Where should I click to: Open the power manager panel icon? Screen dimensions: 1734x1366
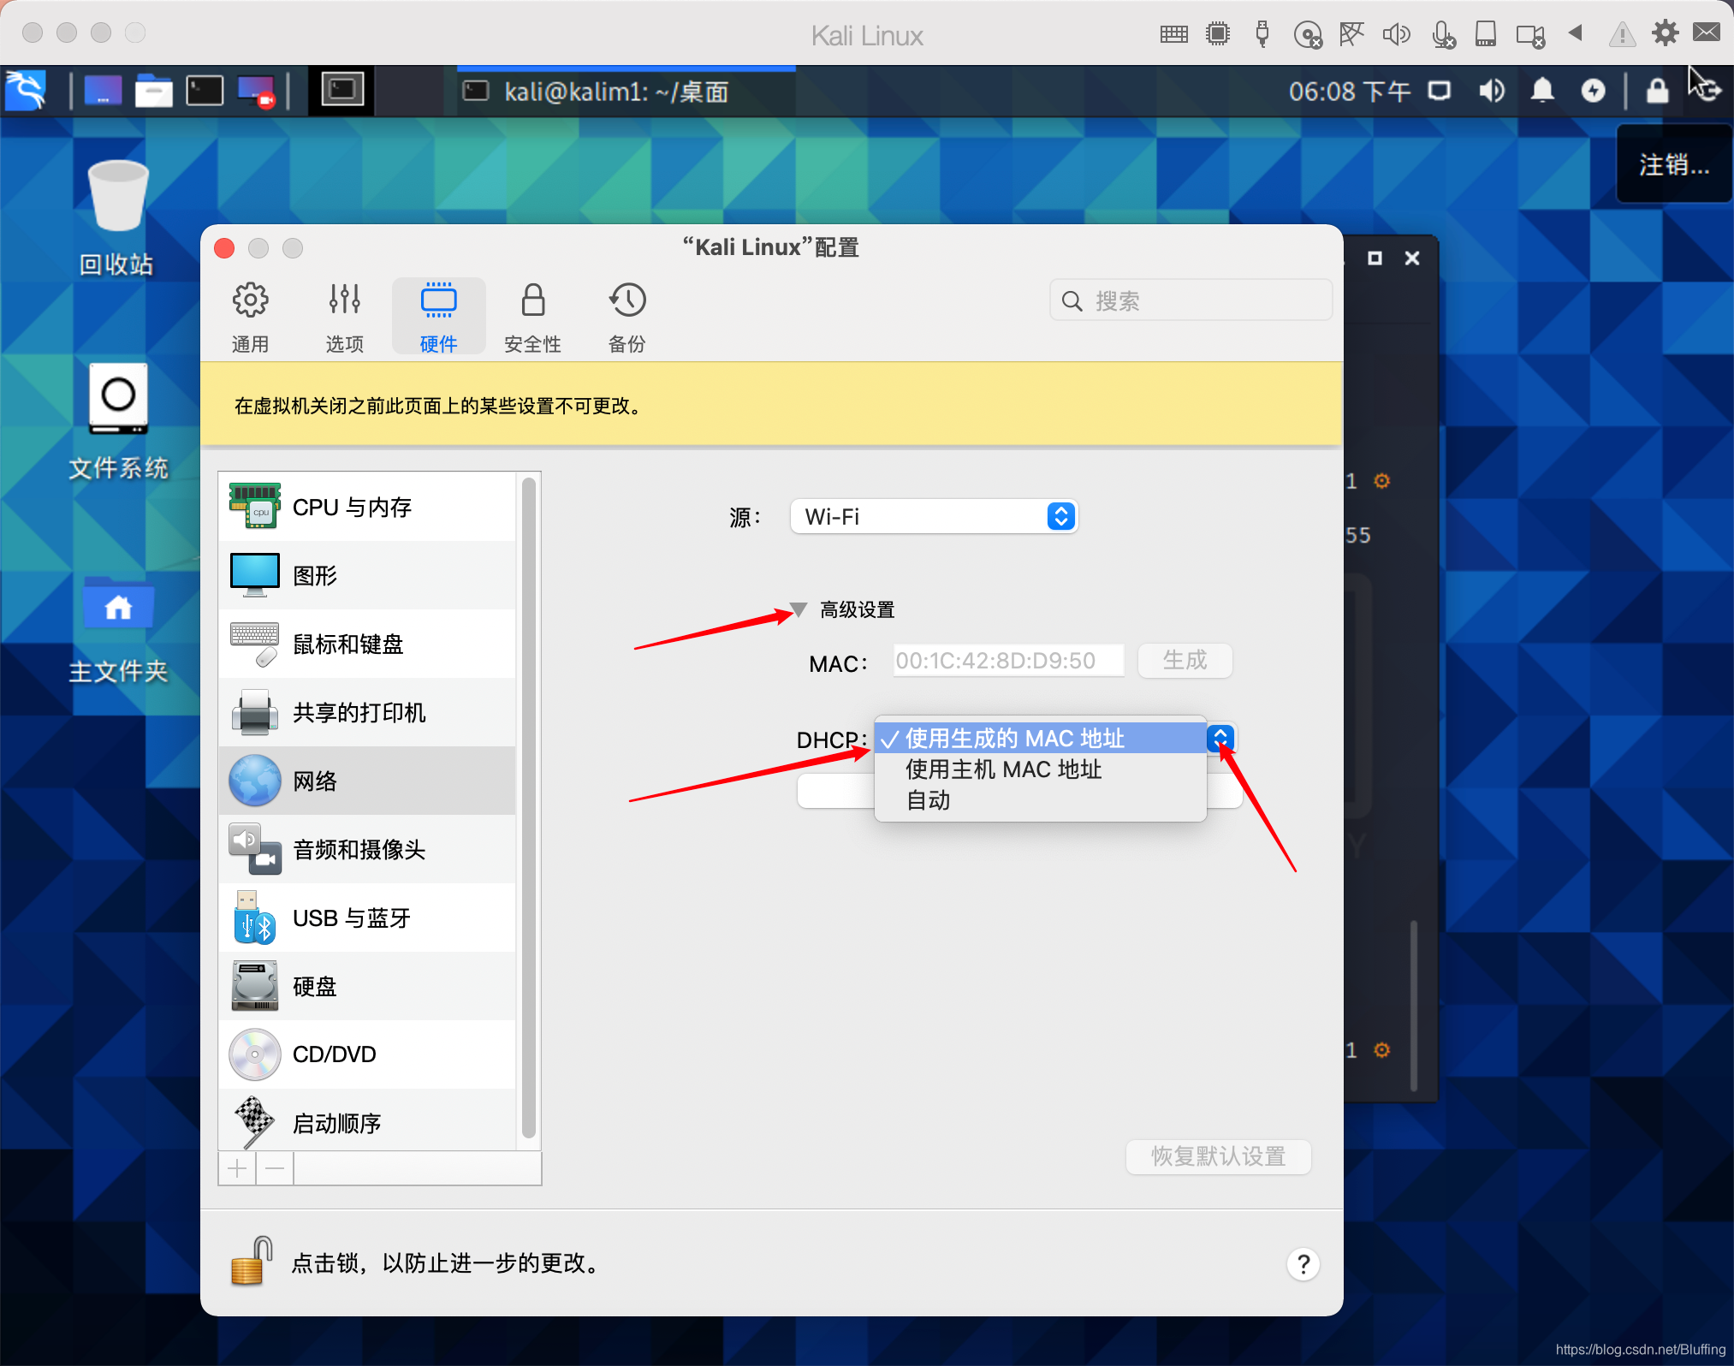pos(1593,91)
